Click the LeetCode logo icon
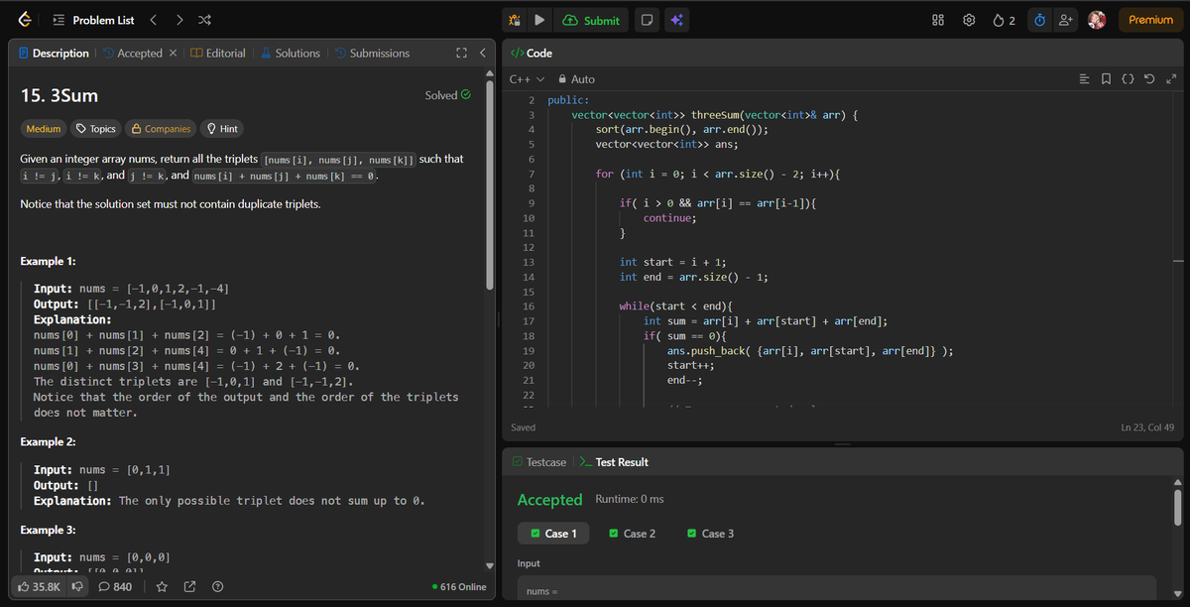The image size is (1190, 607). (24, 20)
